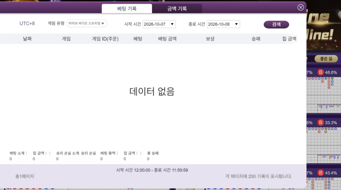Click the 베팅 총액 summary label
This screenshot has height=190, width=341.
coord(109,153)
